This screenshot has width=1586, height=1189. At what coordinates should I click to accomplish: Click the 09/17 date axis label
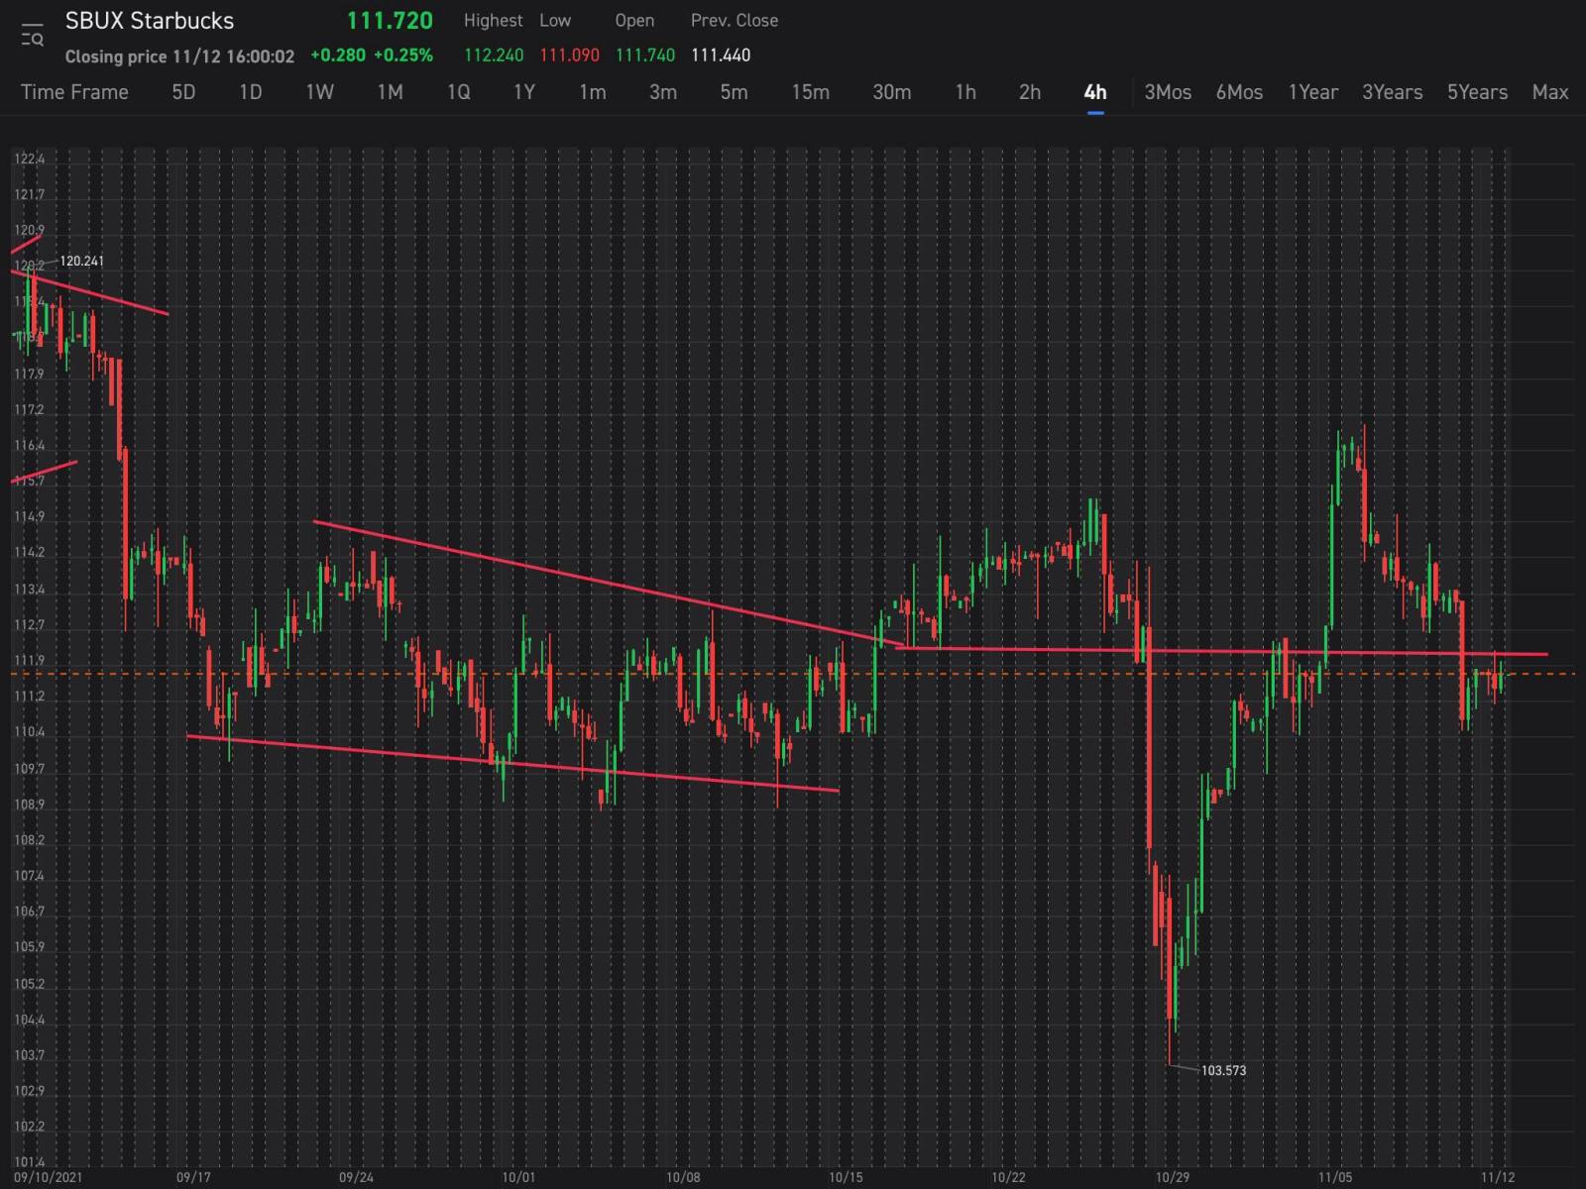pos(193,1177)
